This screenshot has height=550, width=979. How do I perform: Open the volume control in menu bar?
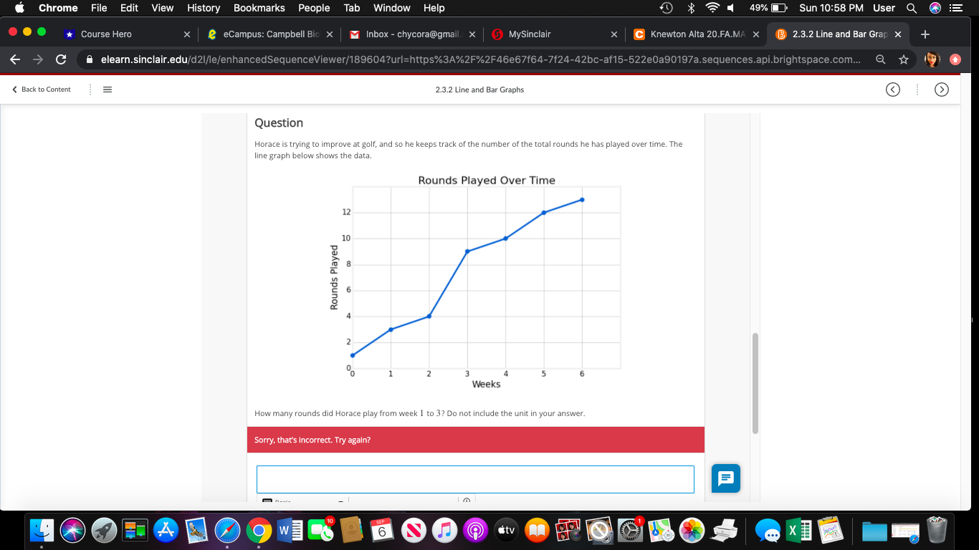coord(730,8)
